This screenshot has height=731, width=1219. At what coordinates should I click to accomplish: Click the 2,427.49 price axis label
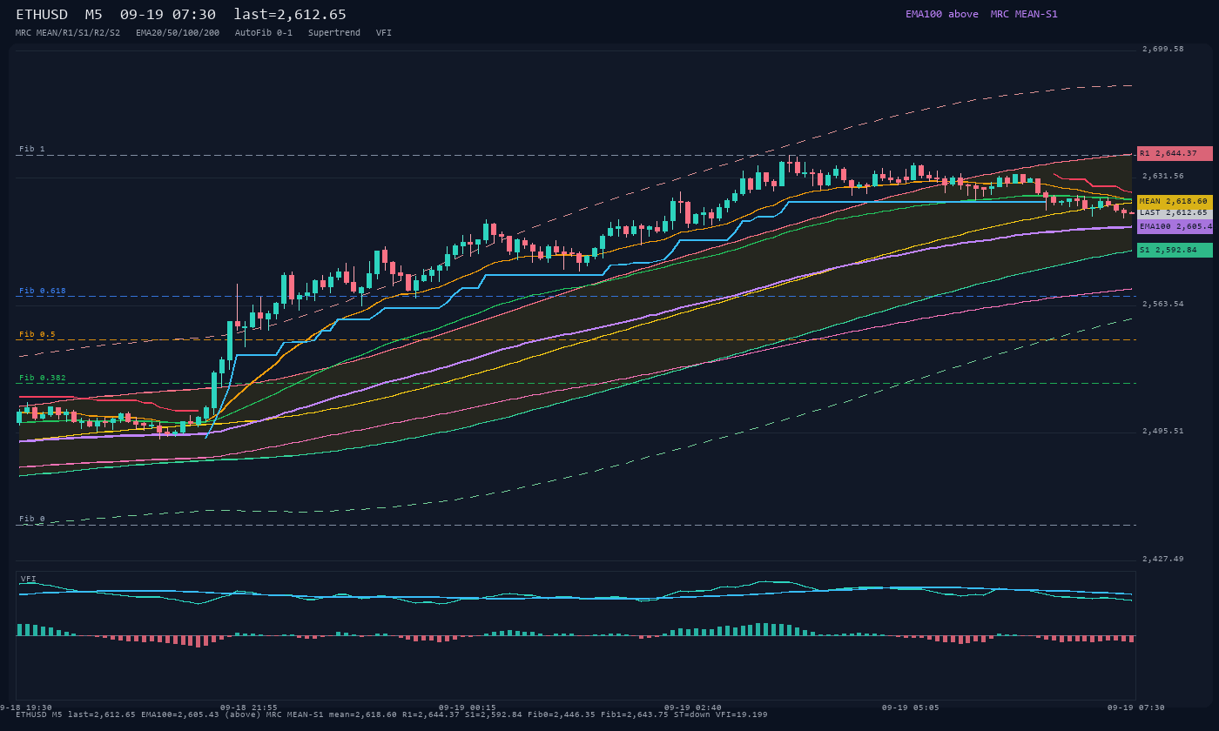1163,559
